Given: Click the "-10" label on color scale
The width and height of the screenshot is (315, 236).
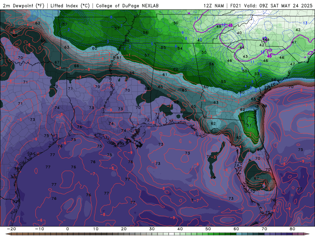Looking at the screenshot, I should tap(39, 229).
